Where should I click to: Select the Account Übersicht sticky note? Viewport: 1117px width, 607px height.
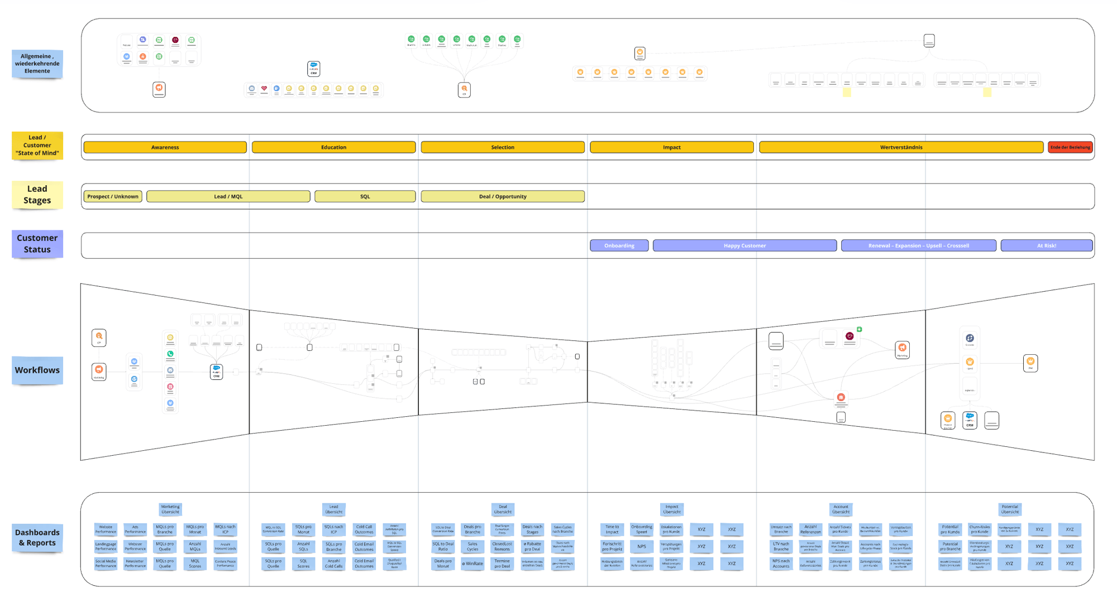point(841,509)
